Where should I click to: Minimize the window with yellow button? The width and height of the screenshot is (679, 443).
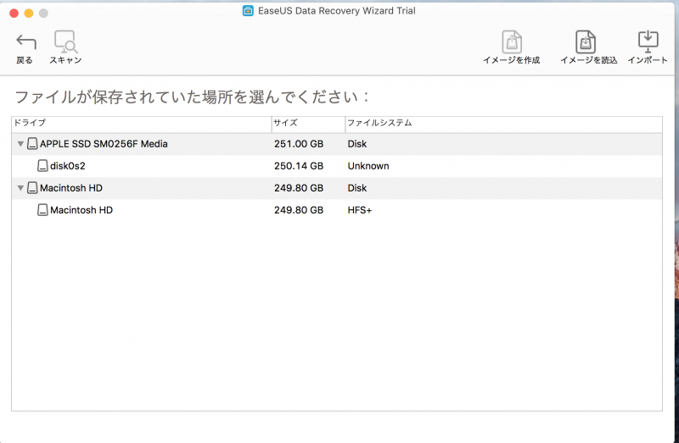click(x=29, y=14)
